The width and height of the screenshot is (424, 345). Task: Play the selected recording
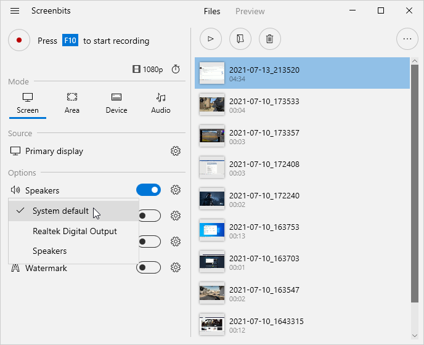(x=211, y=39)
